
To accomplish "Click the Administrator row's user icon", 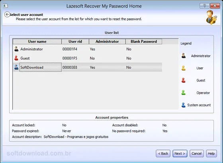I will click(16, 49).
